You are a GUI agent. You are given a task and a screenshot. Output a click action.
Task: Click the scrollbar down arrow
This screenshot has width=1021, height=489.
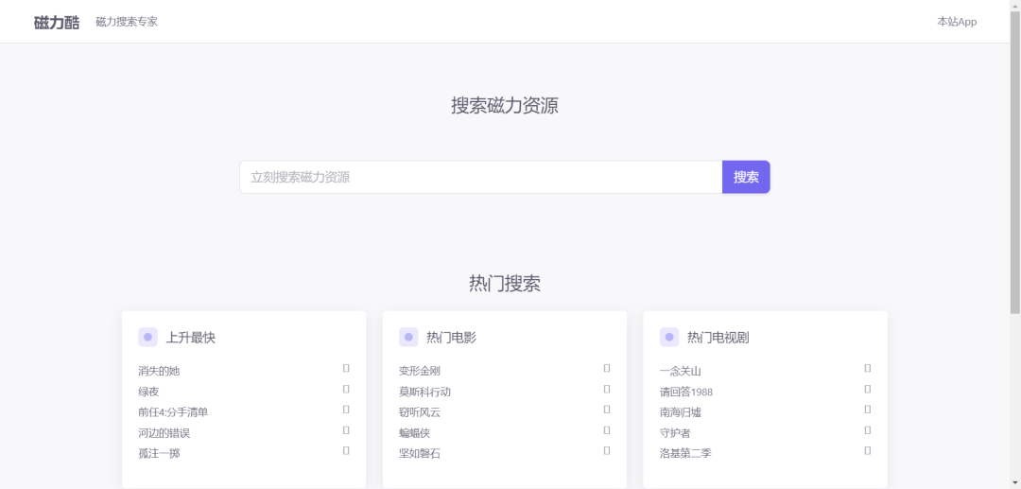(x=1015, y=483)
